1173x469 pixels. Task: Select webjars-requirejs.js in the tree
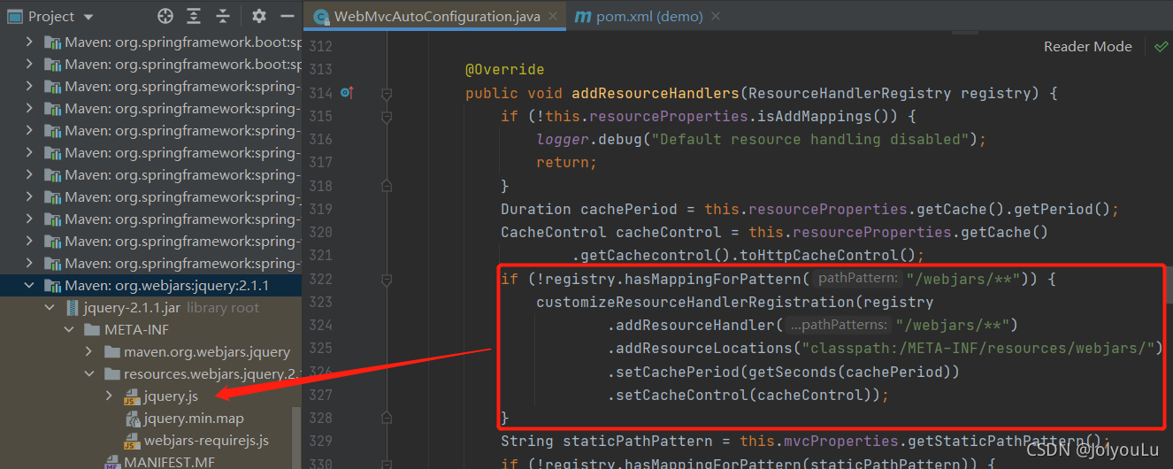(206, 440)
